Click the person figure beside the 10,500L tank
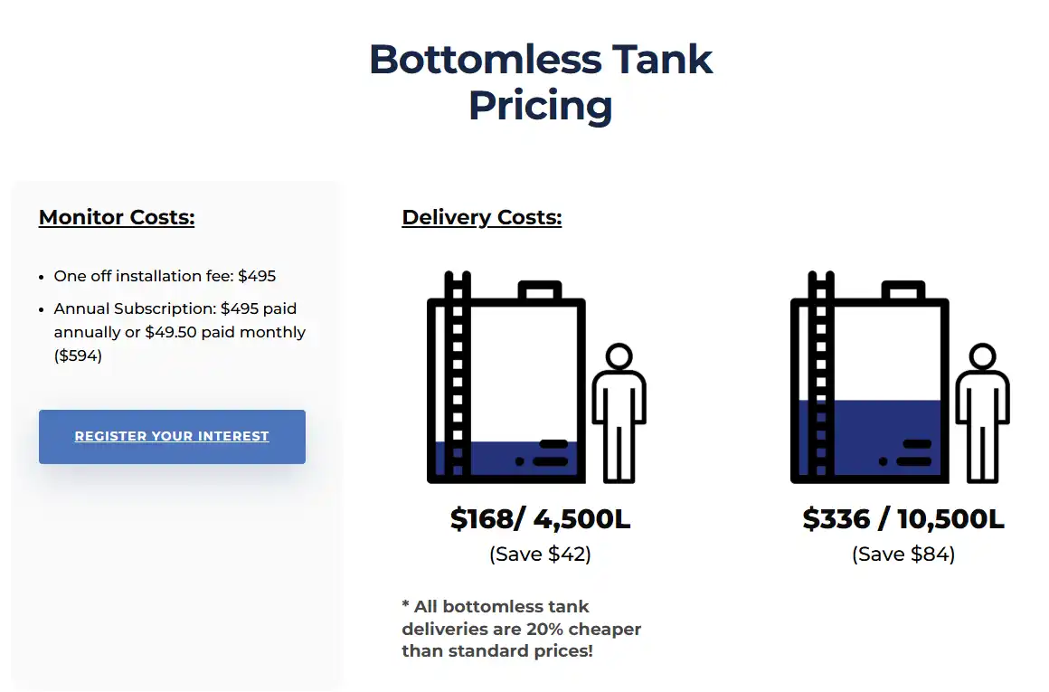 (982, 412)
